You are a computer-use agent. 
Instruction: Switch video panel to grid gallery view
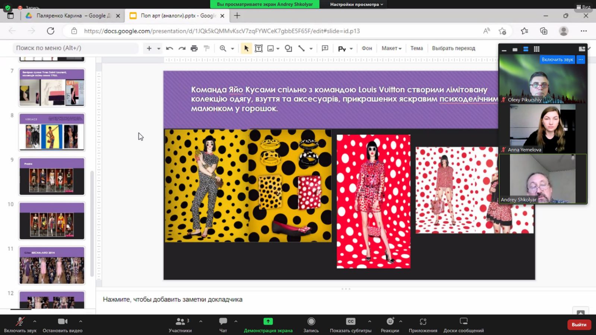click(536, 49)
